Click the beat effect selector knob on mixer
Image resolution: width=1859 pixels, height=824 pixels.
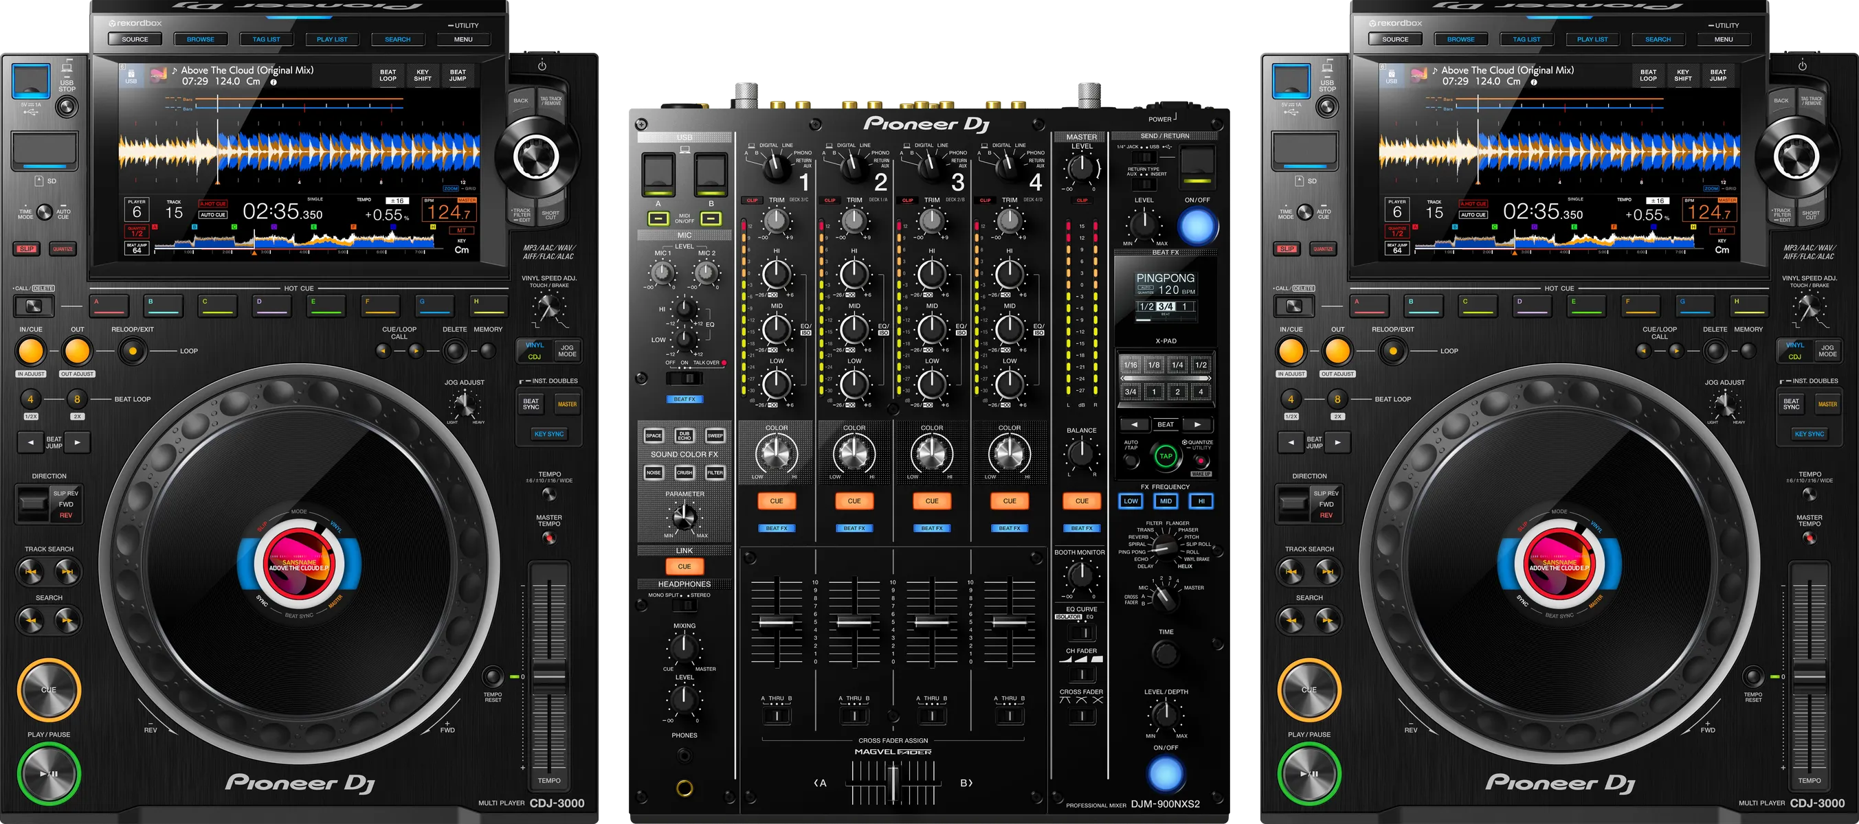(x=1164, y=549)
